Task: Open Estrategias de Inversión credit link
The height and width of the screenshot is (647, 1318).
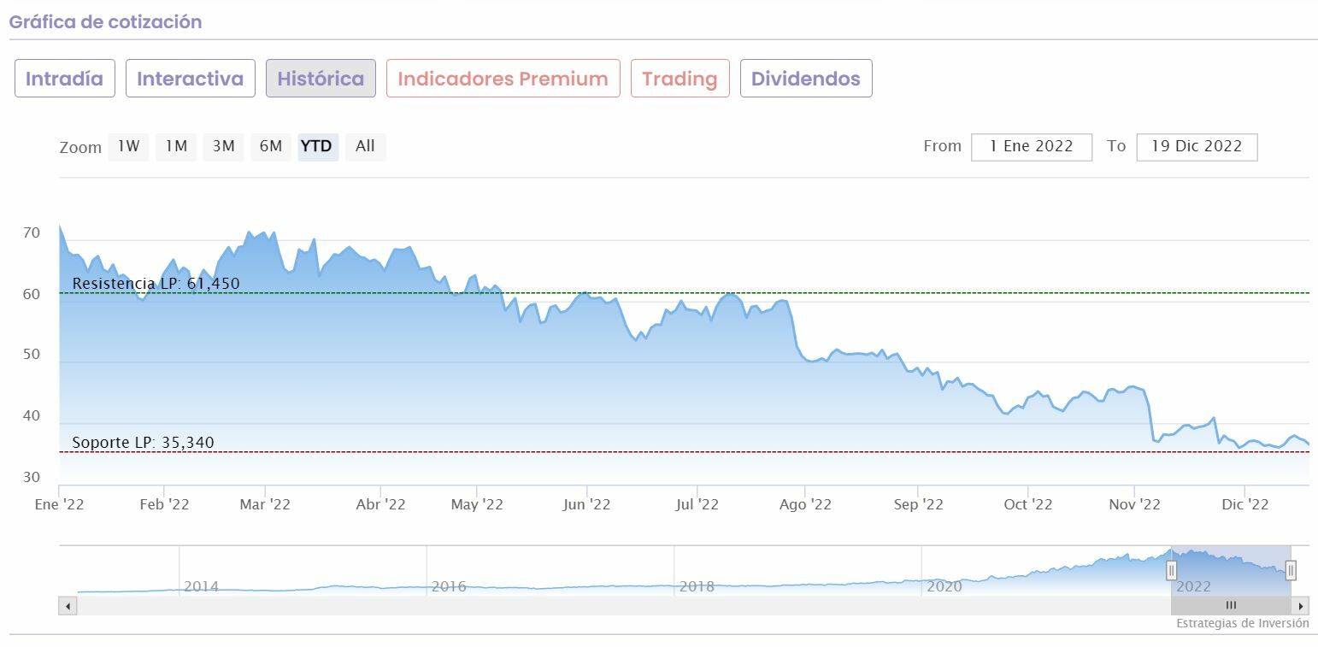Action: [x=1242, y=623]
